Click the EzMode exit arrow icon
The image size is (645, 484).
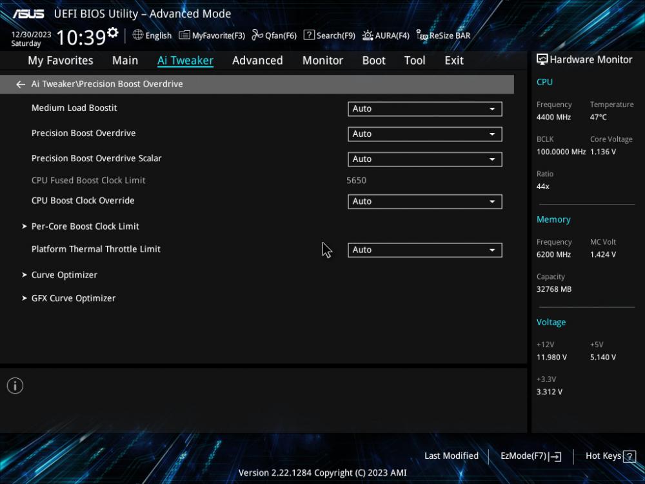[x=555, y=456]
